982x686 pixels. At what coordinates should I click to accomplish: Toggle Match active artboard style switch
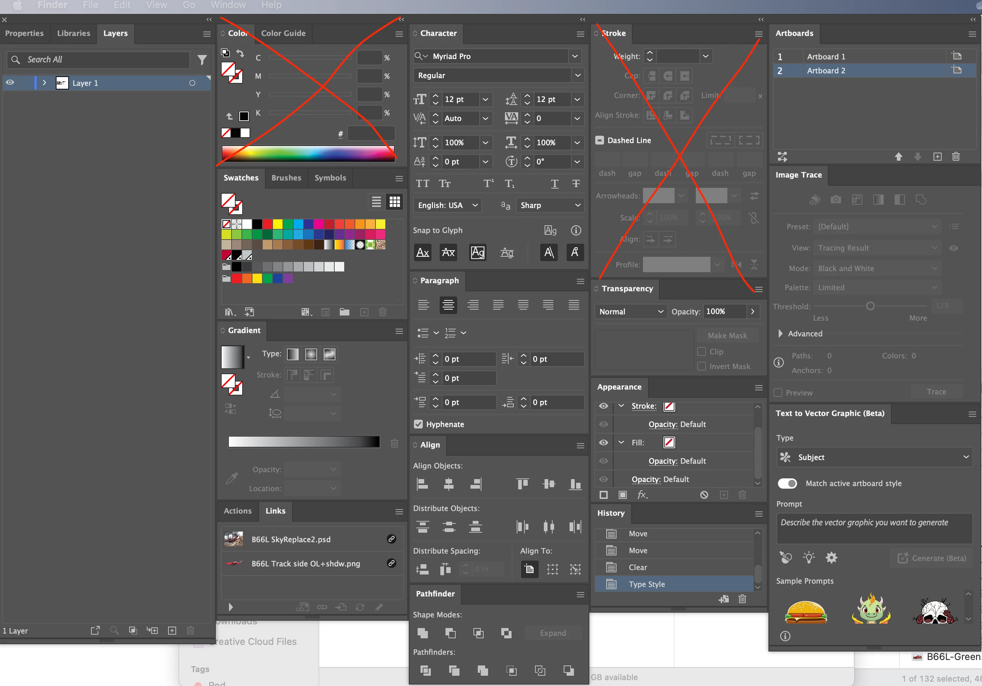(x=787, y=483)
